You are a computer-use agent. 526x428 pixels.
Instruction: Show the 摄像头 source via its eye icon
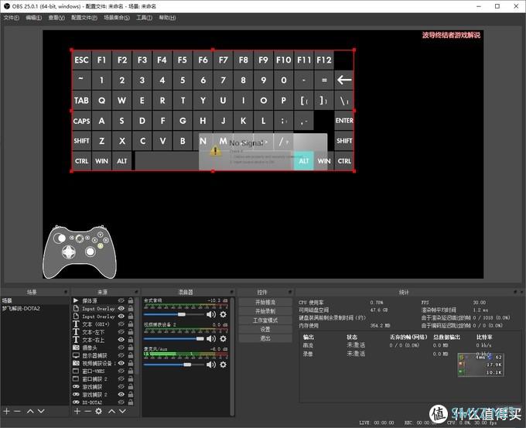click(121, 348)
